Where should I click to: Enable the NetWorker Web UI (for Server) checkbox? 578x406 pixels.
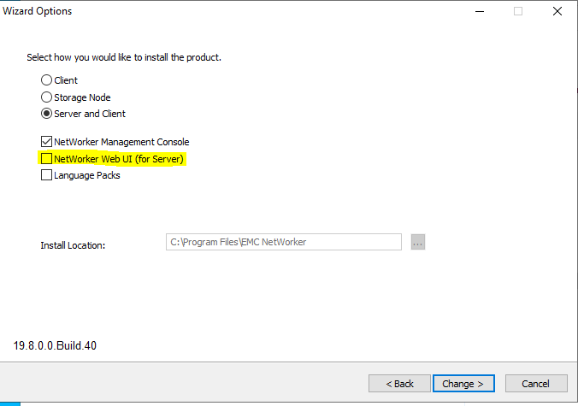[x=46, y=159]
